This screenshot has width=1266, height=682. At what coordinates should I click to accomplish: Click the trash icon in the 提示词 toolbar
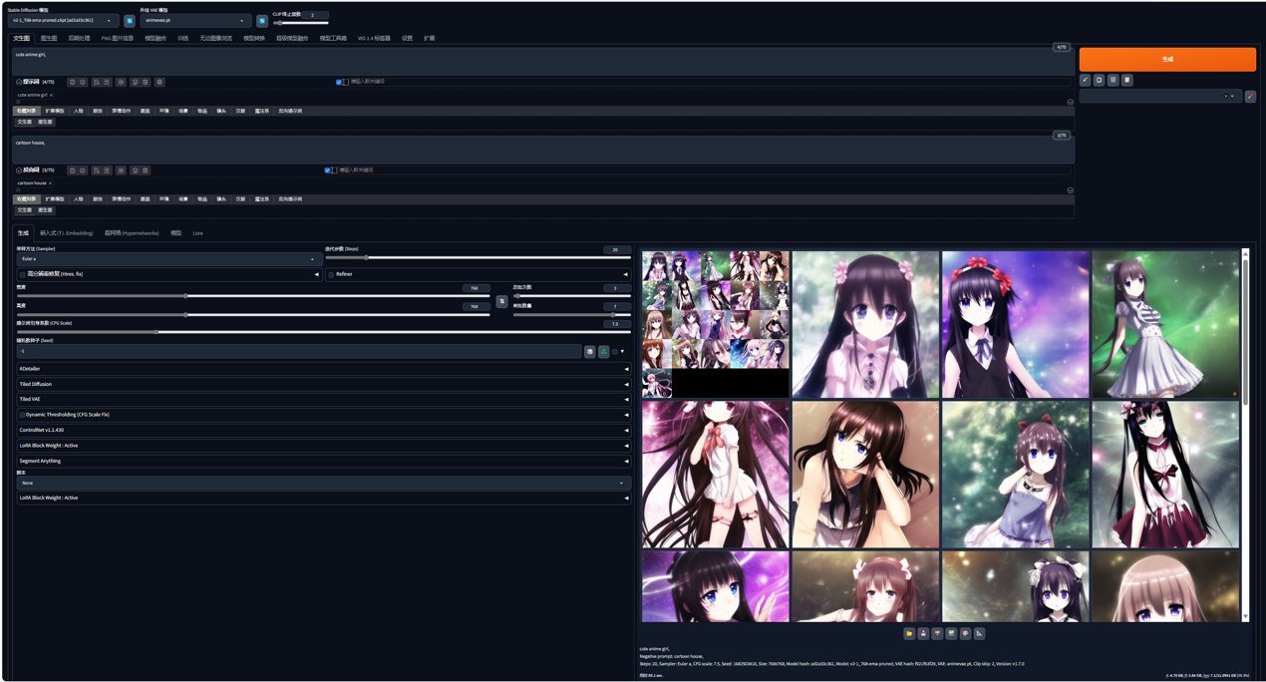[145, 82]
